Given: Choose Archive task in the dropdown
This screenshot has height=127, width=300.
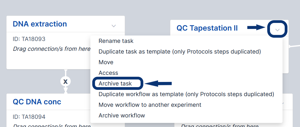Looking at the screenshot, I should pos(115,84).
